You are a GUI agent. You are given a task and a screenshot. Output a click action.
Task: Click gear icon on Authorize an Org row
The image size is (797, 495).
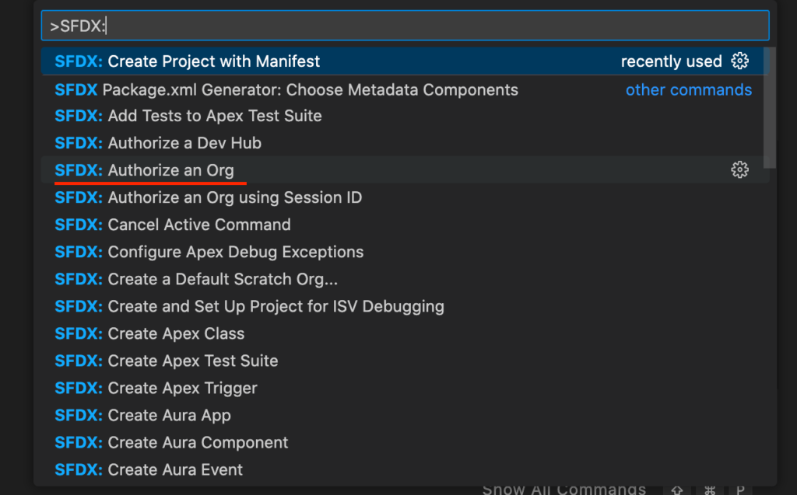(739, 170)
